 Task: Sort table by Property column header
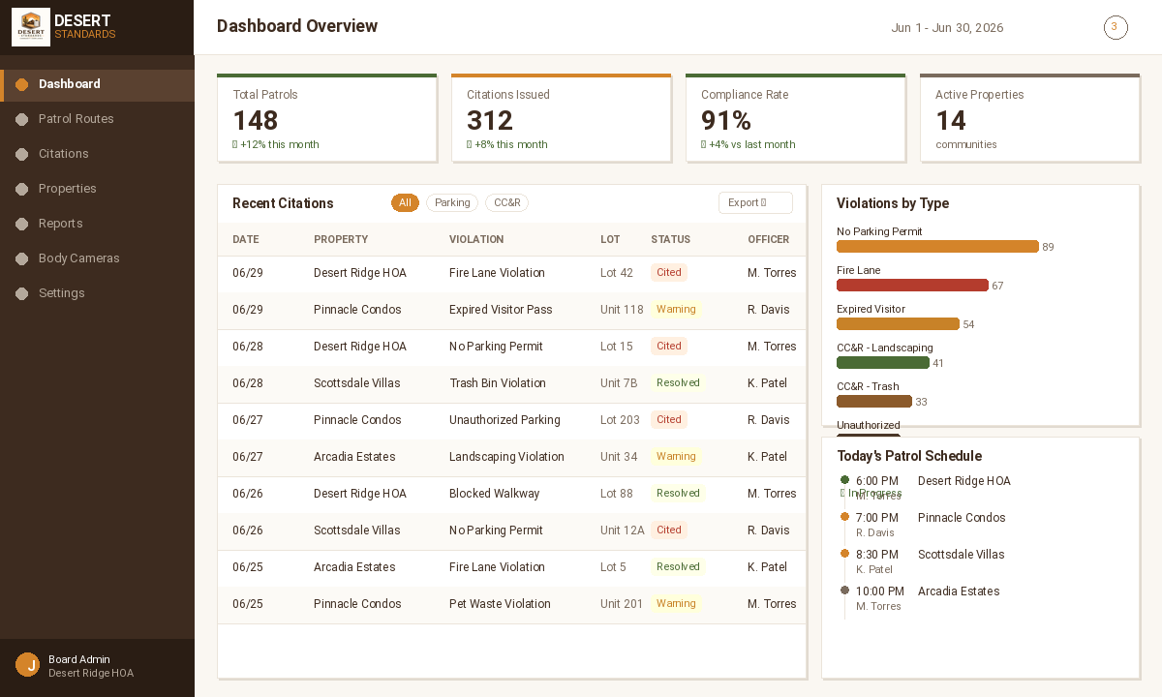pos(341,240)
